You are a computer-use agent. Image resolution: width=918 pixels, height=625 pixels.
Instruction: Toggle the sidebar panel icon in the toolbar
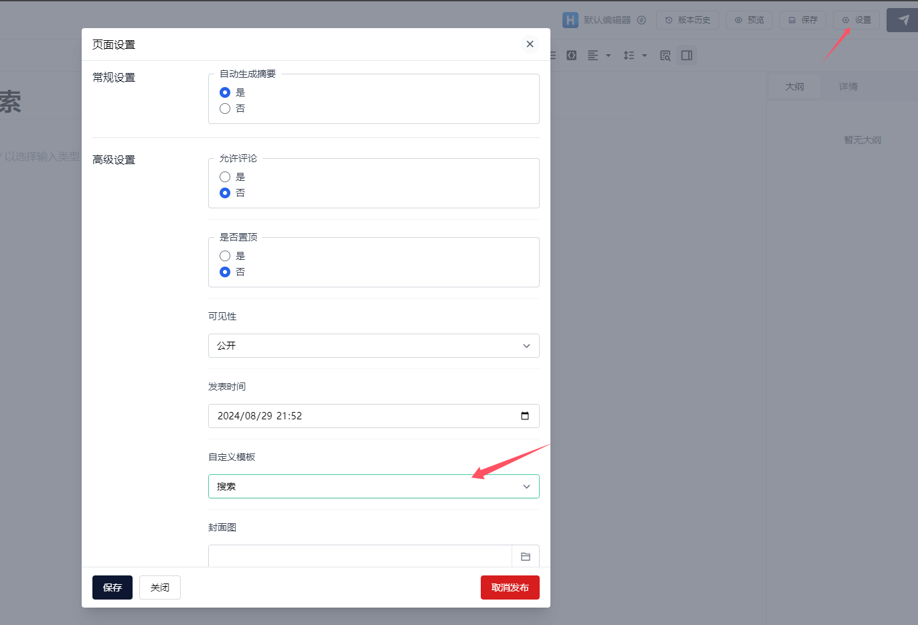[686, 56]
